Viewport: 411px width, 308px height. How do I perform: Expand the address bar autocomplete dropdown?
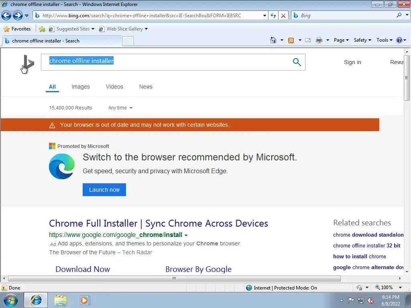click(x=265, y=16)
